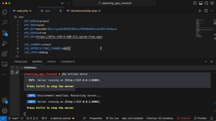The width and height of the screenshot is (216, 121).
Task: Open the remote window button in status bar
Action: click(x=3, y=118)
